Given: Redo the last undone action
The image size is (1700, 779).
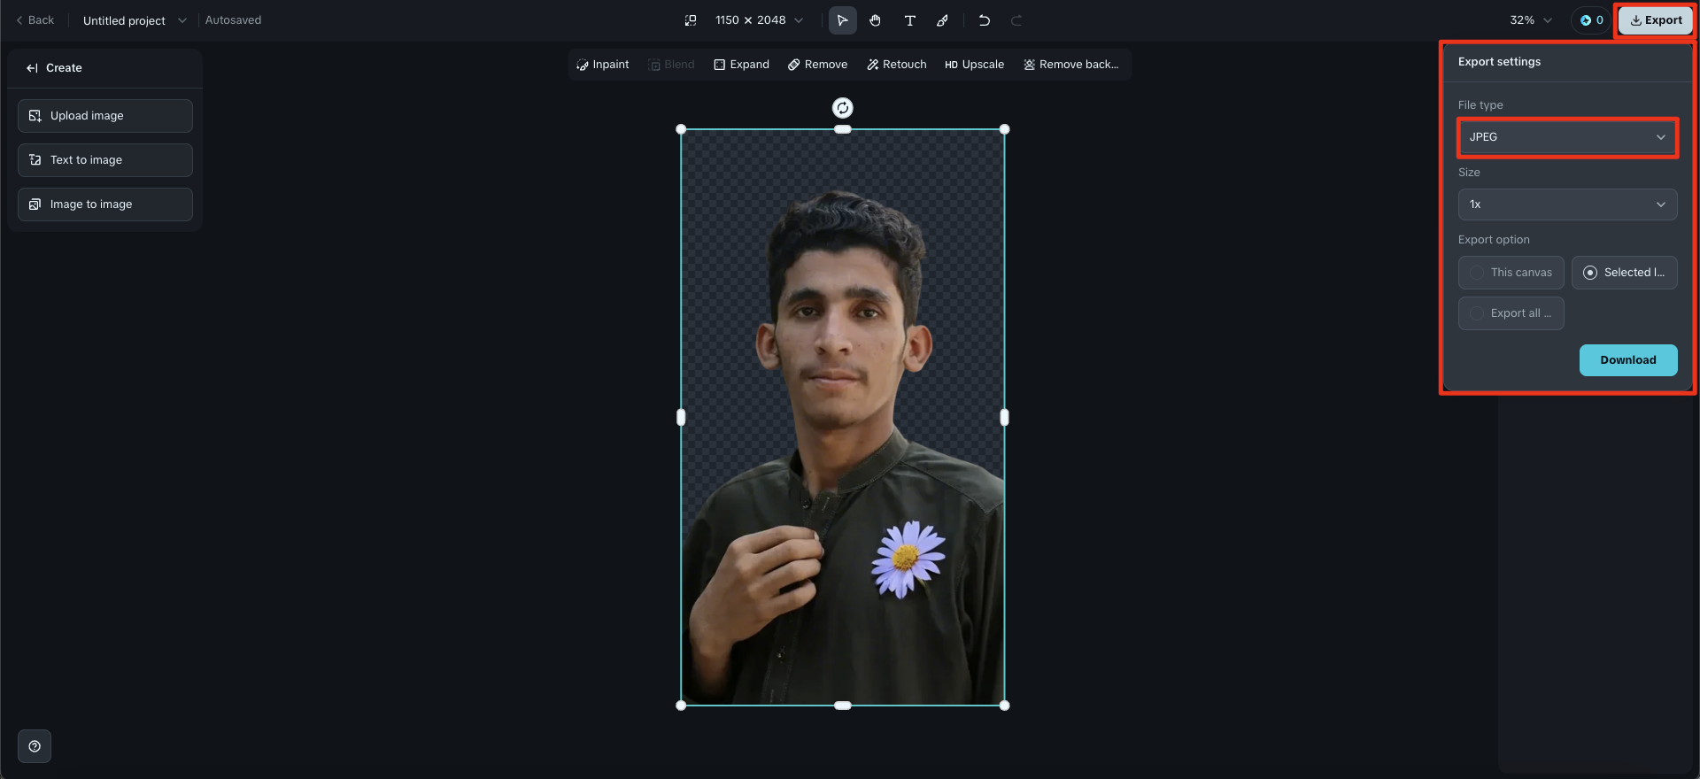Looking at the screenshot, I should (x=1016, y=20).
